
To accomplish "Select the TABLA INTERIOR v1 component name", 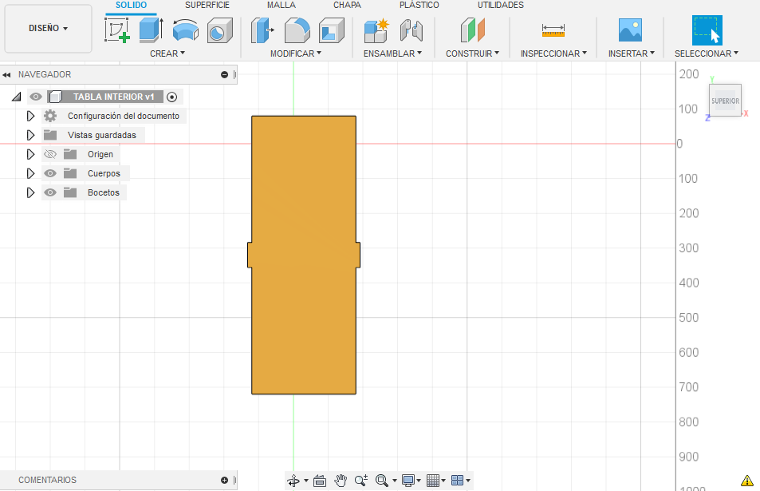I will 113,97.
